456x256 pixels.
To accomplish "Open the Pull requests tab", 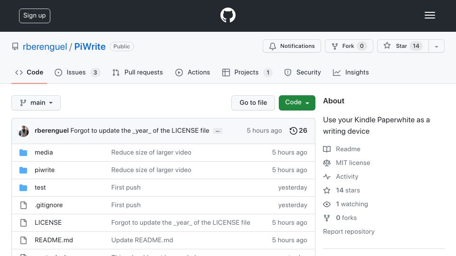I will click(138, 72).
